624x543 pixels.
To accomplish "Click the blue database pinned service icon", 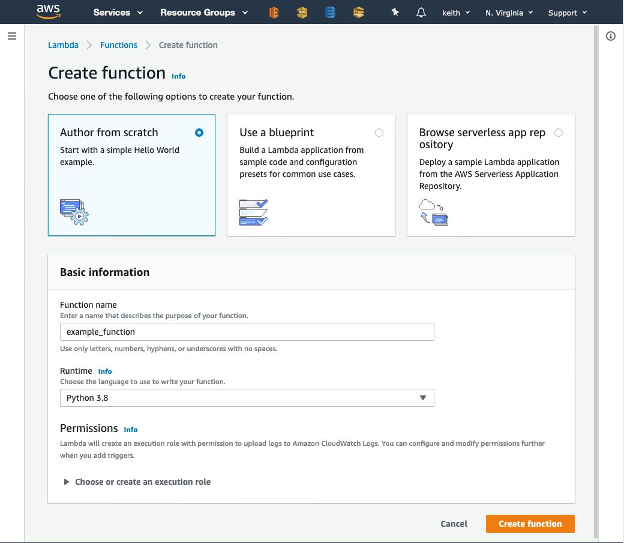I will 330,13.
